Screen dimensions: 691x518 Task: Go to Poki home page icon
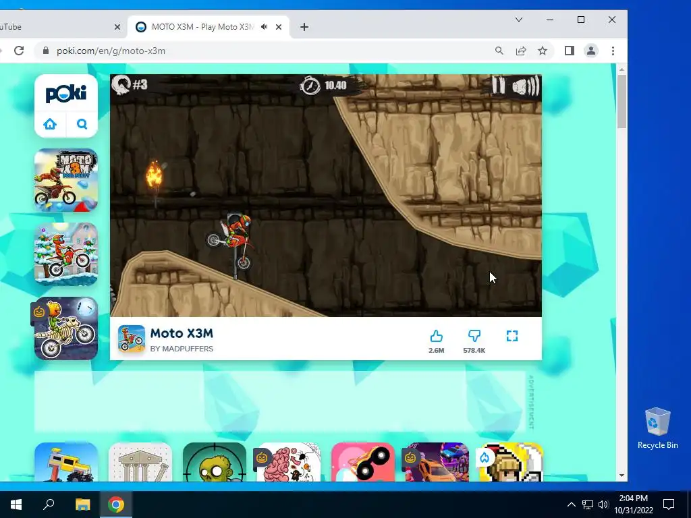point(50,124)
